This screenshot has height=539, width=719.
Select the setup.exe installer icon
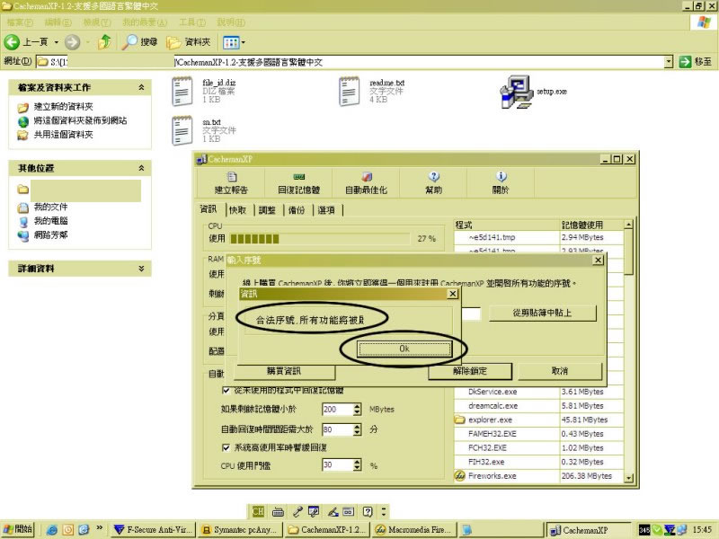(x=516, y=92)
